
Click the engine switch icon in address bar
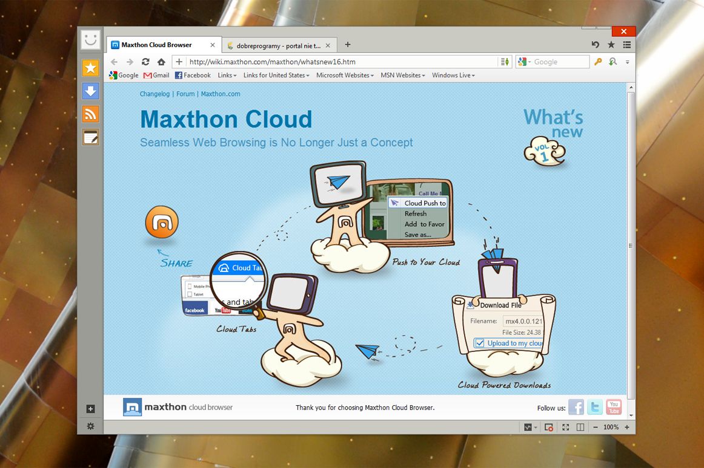coord(505,62)
